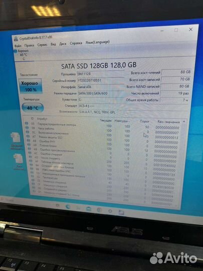This screenshot has height=271, width=203.
Task: Click status icon of row AB Ошибки программирования
Action: [x=30, y=149]
